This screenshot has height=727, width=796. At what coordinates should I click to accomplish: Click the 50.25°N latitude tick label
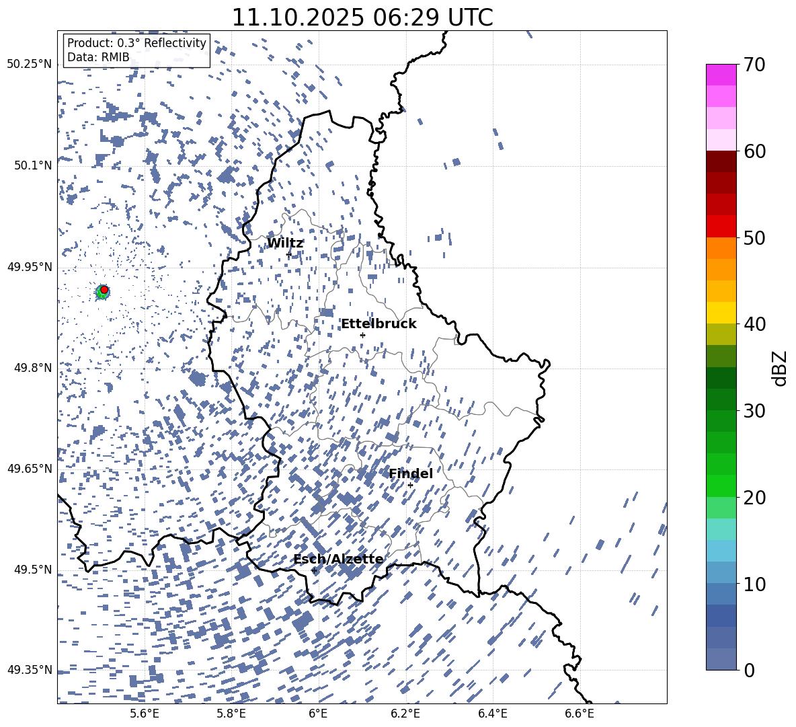[x=29, y=64]
